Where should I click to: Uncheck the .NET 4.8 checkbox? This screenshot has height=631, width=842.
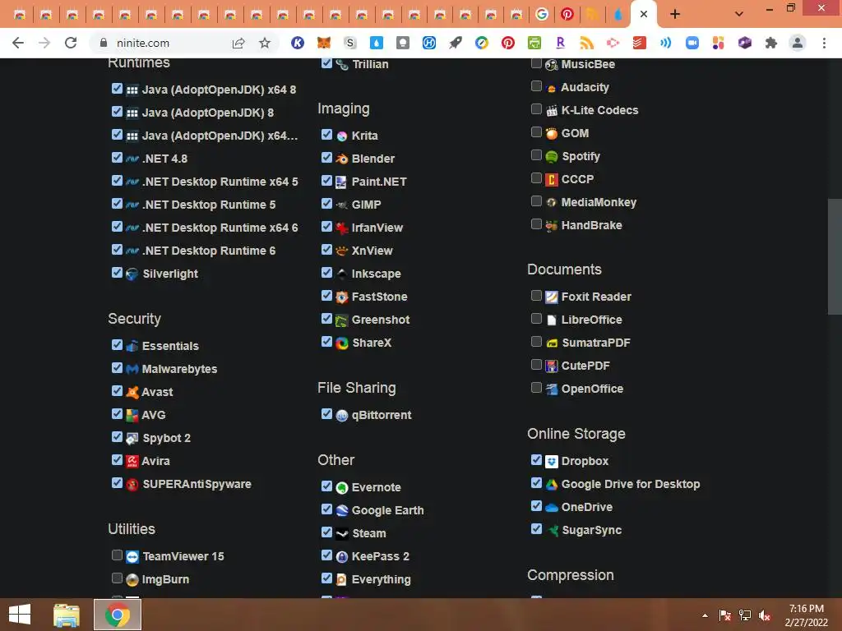click(117, 157)
